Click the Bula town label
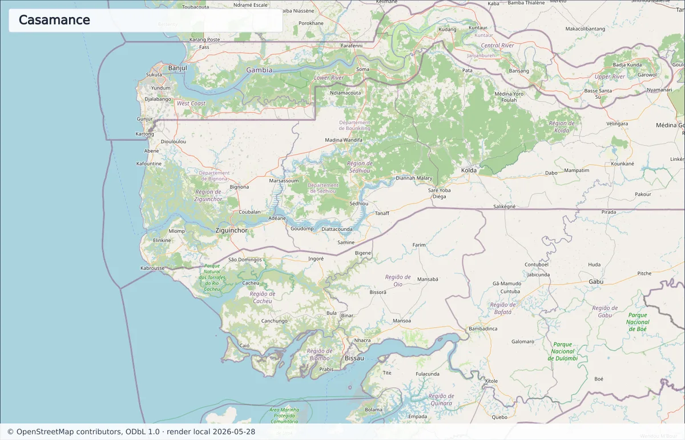This screenshot has height=440, width=685. (331, 313)
